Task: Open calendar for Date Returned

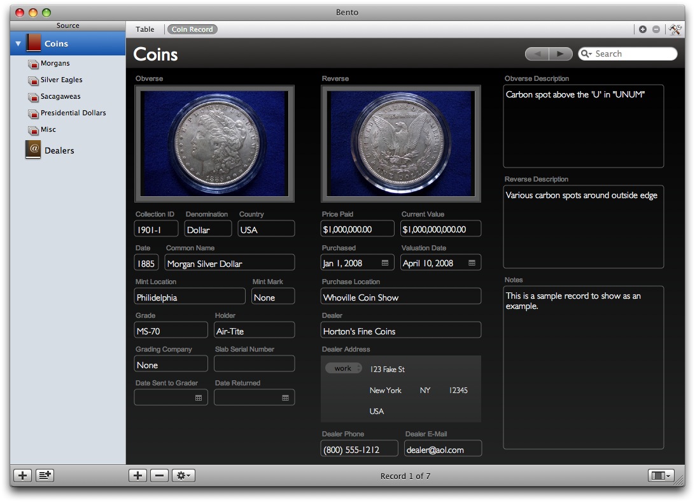Action: [285, 398]
